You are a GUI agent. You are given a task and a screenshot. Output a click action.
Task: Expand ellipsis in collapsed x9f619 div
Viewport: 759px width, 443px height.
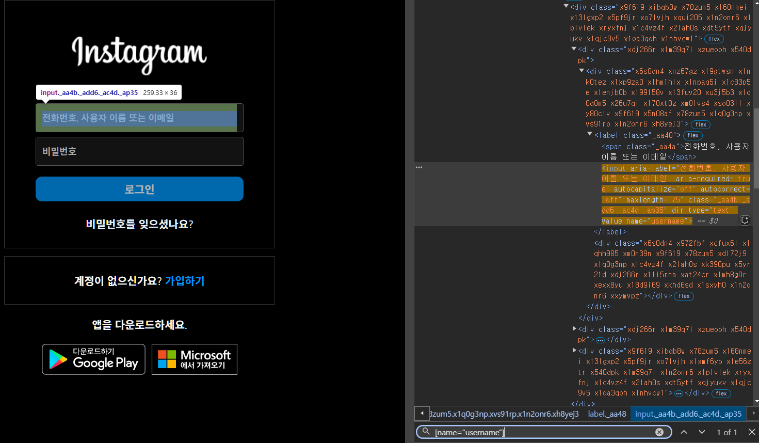click(679, 393)
